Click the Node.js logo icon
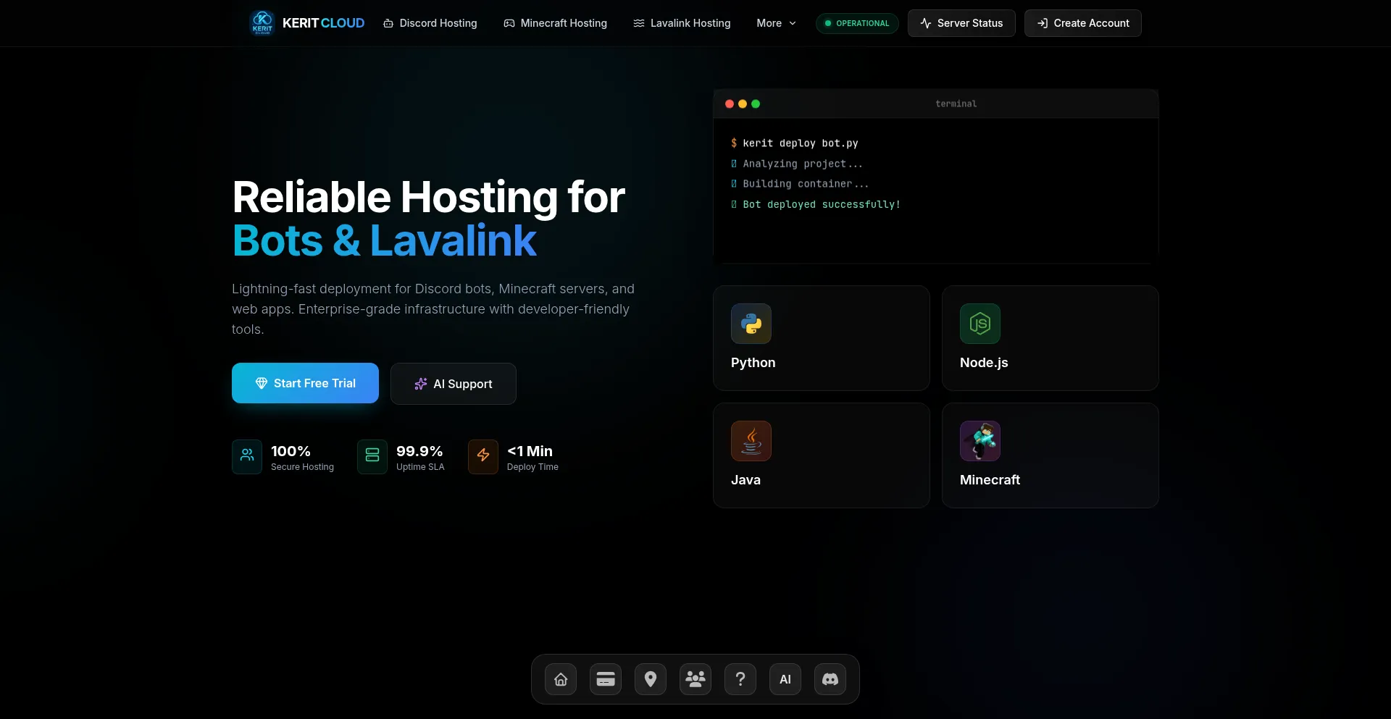Viewport: 1391px width, 719px height. tap(980, 324)
